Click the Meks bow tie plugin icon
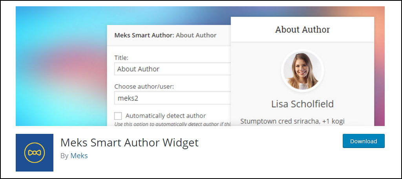This screenshot has height=179, width=402. point(35,153)
